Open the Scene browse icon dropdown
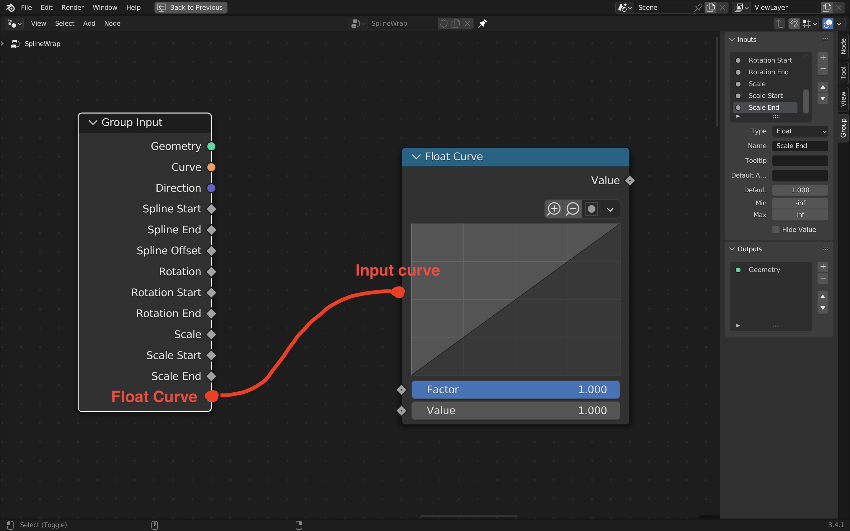This screenshot has height=531, width=850. pyautogui.click(x=625, y=7)
